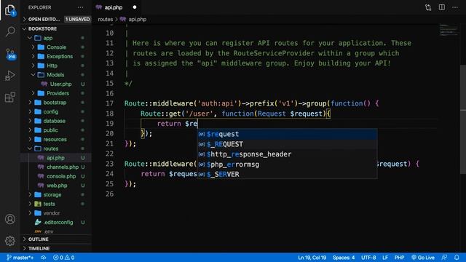Choose $php_errormsg suggestion
Image resolution: width=466 pixels, height=262 pixels.
pyautogui.click(x=288, y=164)
